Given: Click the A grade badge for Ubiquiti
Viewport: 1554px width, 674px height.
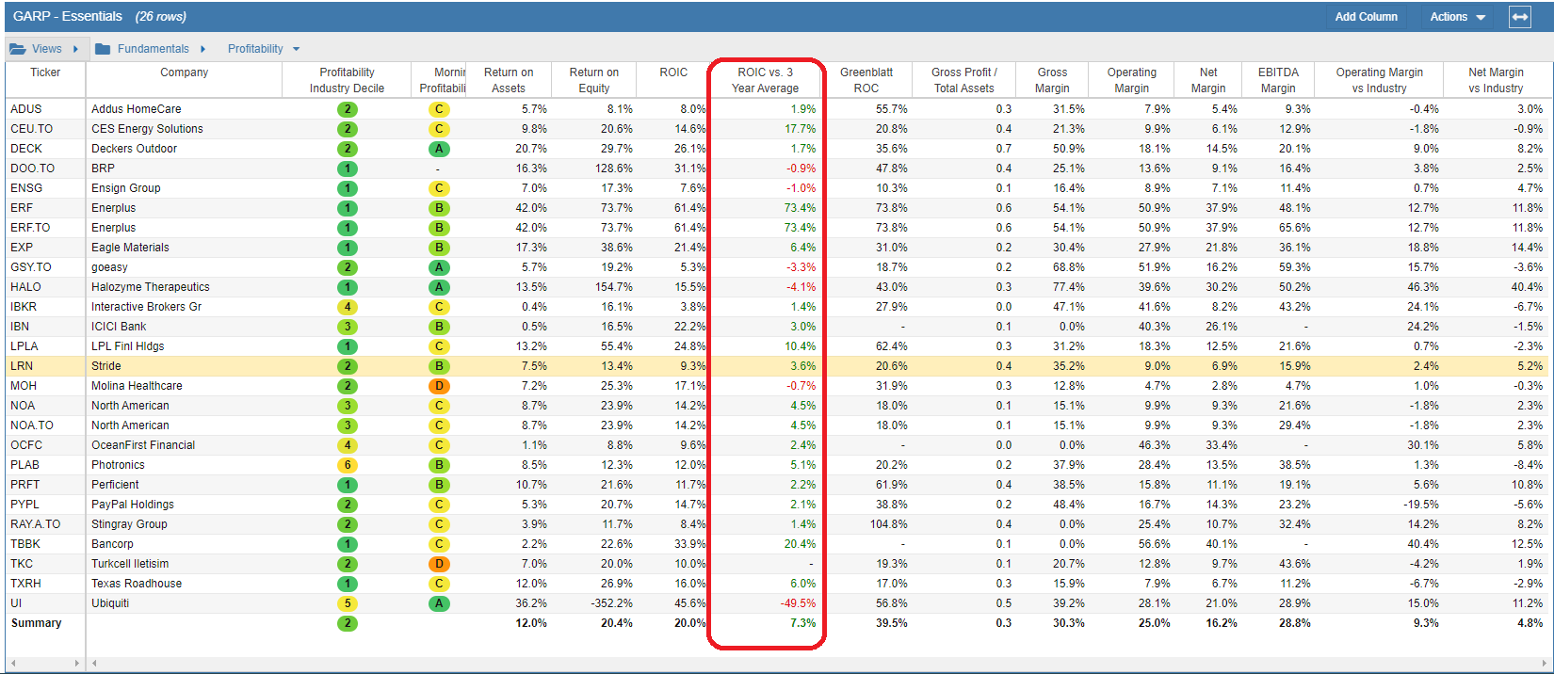Looking at the screenshot, I should pos(439,603).
